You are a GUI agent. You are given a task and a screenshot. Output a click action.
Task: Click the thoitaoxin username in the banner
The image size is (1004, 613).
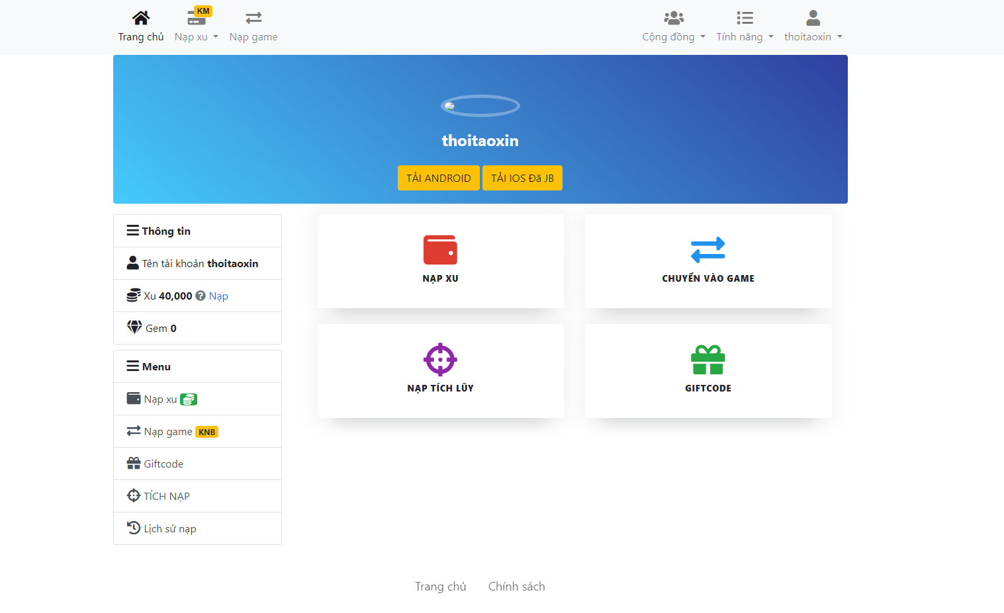point(480,141)
